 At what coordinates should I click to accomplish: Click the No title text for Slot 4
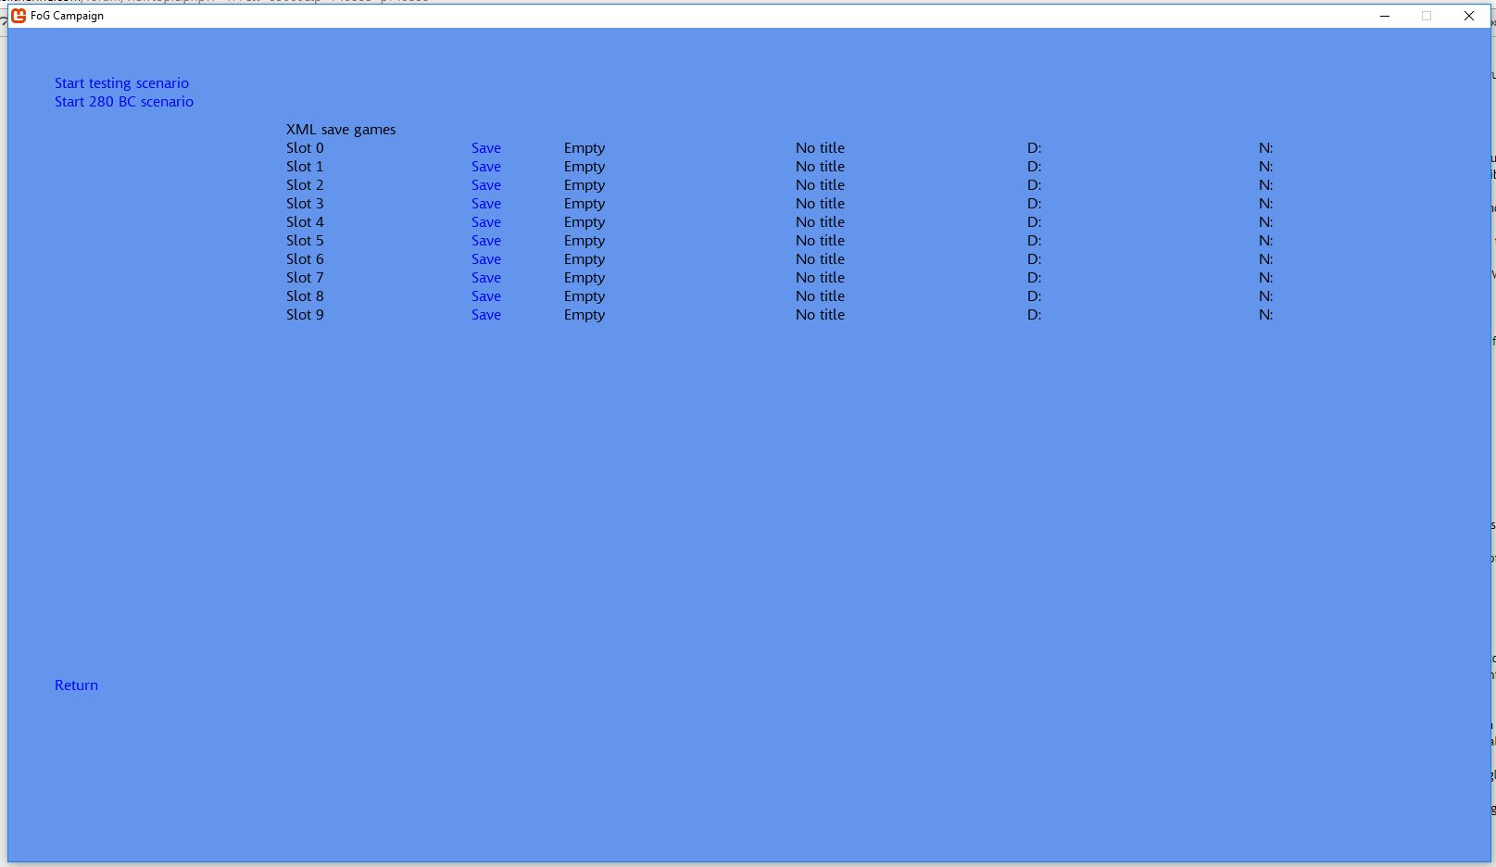click(x=820, y=222)
